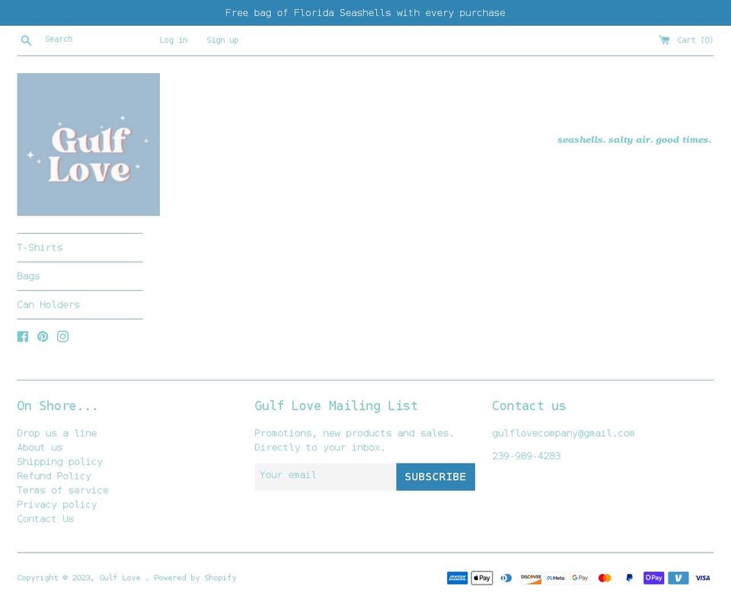The width and height of the screenshot is (731, 602).
Task: Click the PayPal payment icon
Action: pyautogui.click(x=629, y=578)
